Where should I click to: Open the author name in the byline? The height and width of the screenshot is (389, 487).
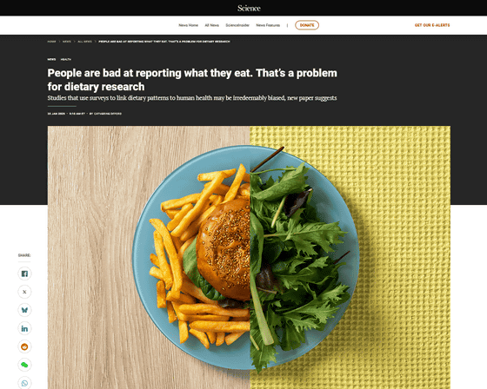(x=108, y=114)
